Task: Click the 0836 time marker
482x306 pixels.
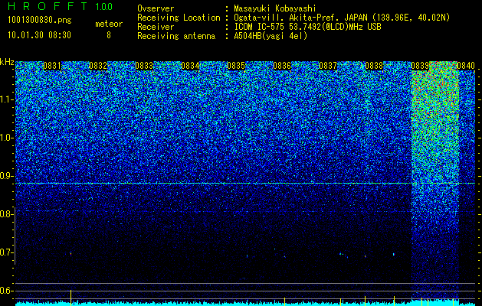Action: point(282,66)
